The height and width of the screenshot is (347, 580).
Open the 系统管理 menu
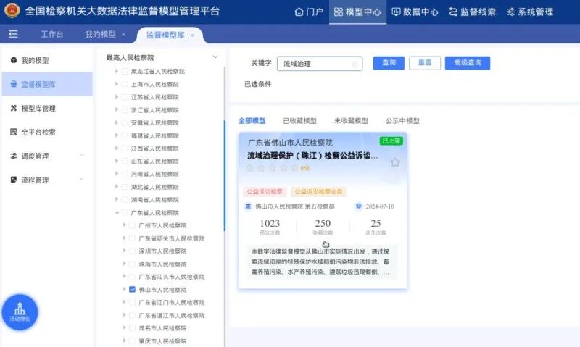[530, 12]
